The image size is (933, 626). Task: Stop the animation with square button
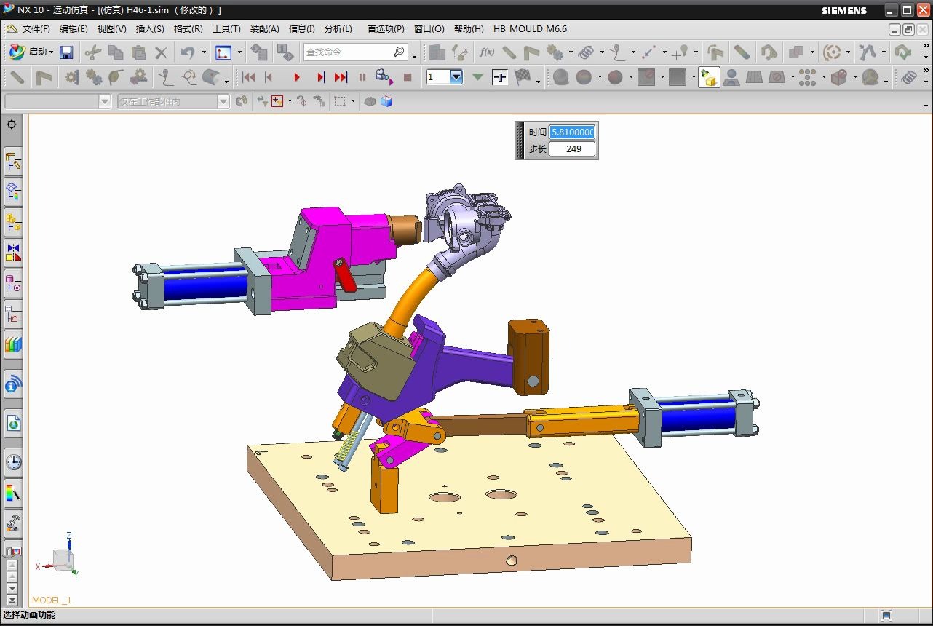pyautogui.click(x=408, y=77)
